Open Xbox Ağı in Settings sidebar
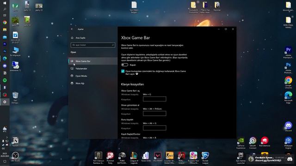 coord(92,83)
